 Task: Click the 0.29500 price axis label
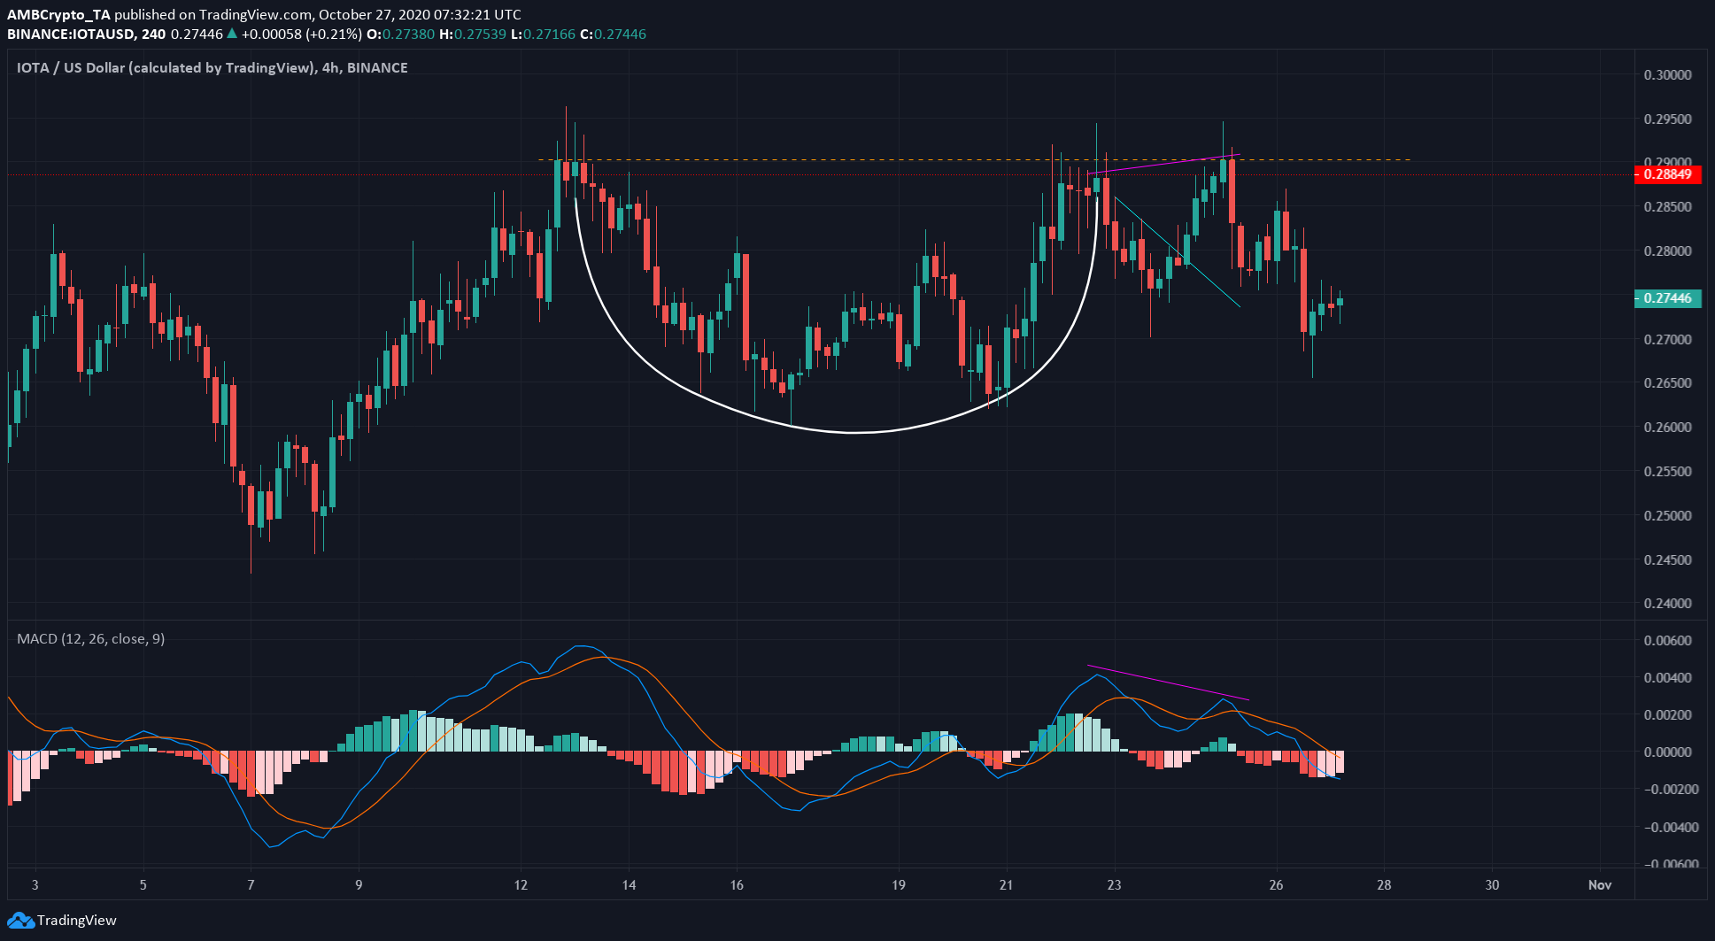pyautogui.click(x=1668, y=120)
